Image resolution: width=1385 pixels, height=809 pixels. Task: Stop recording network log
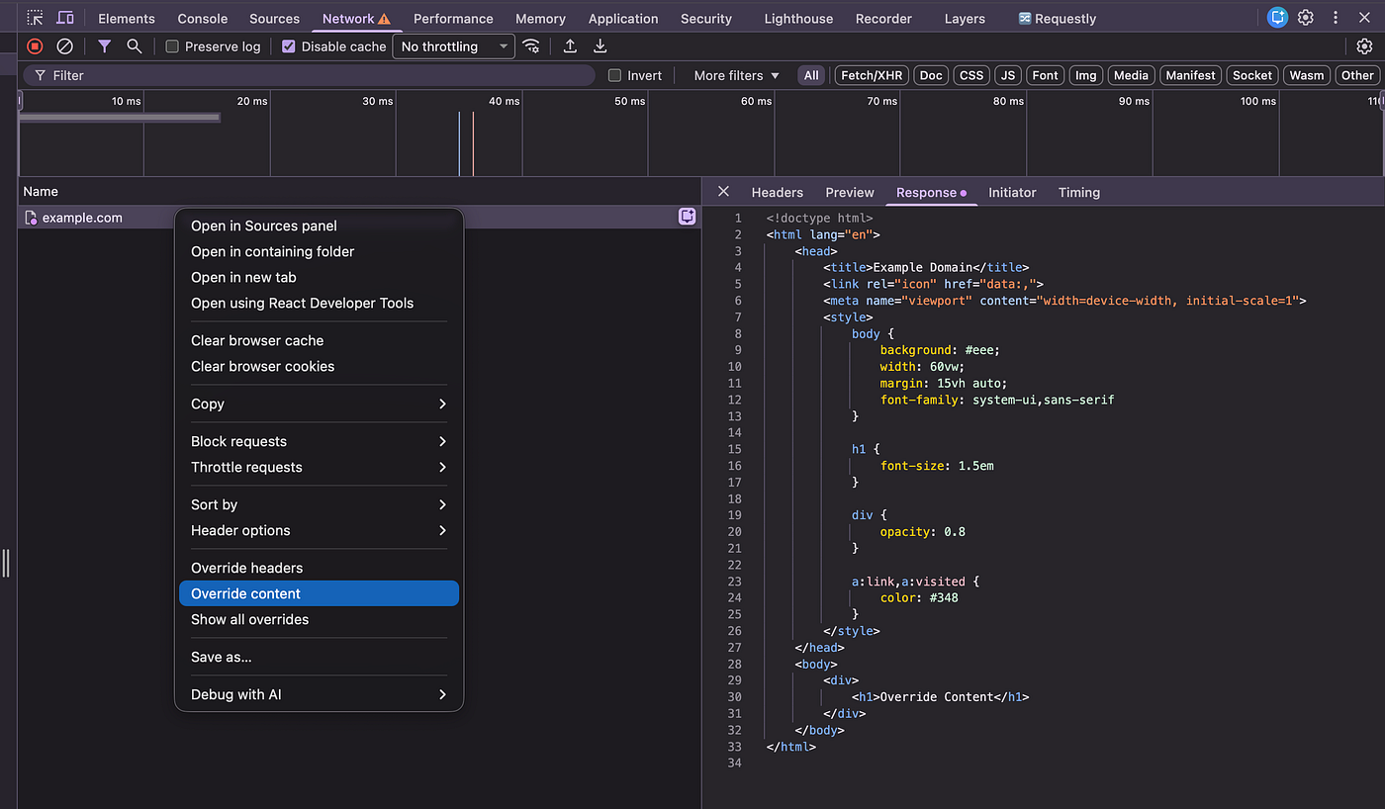[35, 46]
